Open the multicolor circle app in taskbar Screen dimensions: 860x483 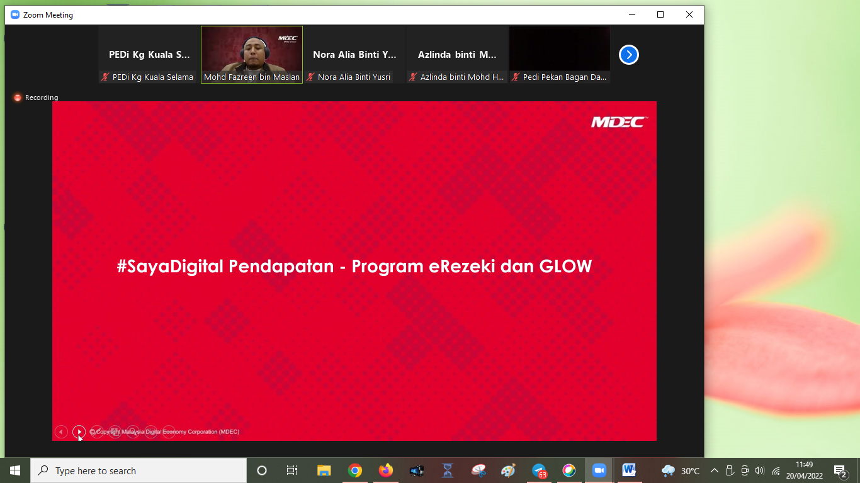point(569,470)
